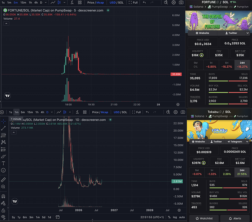Collapse the drawing toolbar side arrow
This screenshot has height=222, width=252.
pyautogui.click(x=8, y=208)
